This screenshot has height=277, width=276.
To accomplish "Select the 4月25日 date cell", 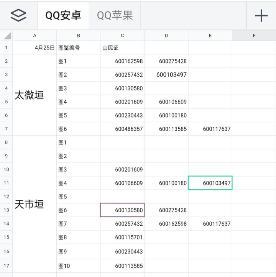I will click(34, 48).
